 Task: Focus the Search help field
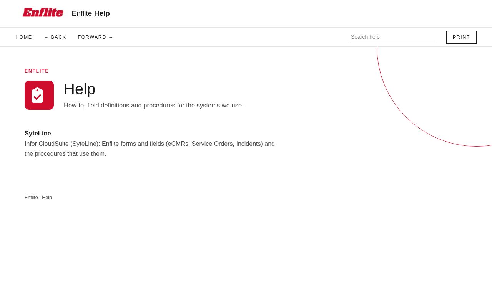click(392, 37)
